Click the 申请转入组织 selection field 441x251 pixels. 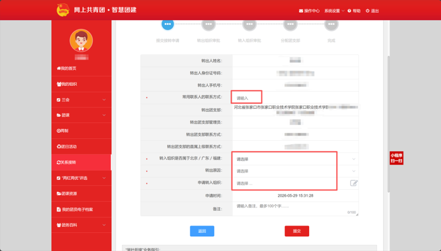(291, 183)
